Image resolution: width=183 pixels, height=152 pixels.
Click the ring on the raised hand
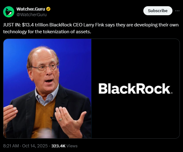click(61, 119)
